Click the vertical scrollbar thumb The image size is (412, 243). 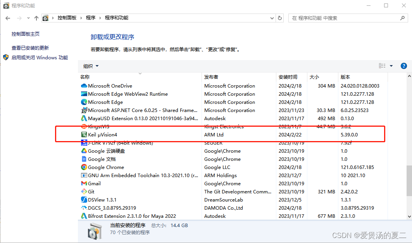click(409, 181)
